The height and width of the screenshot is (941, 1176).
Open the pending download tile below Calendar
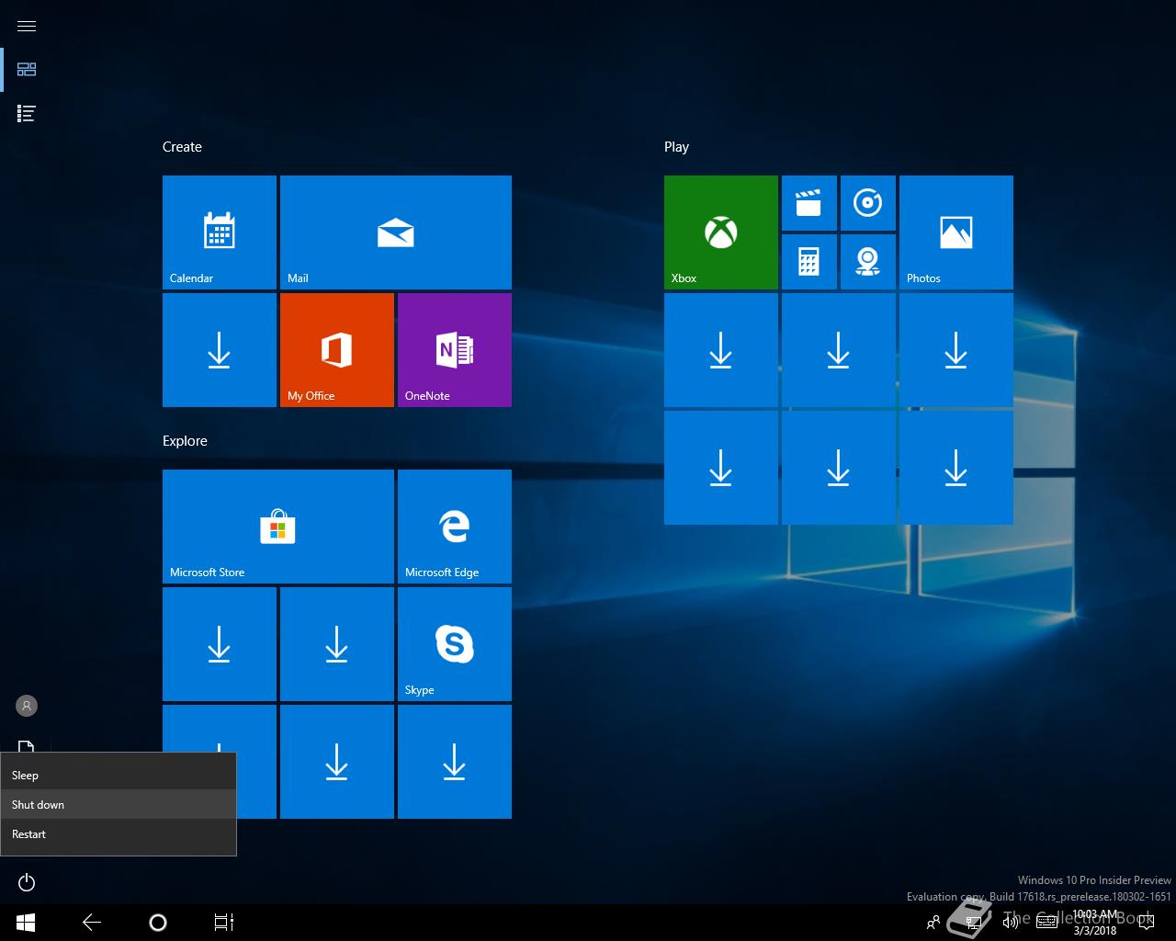[x=220, y=350]
